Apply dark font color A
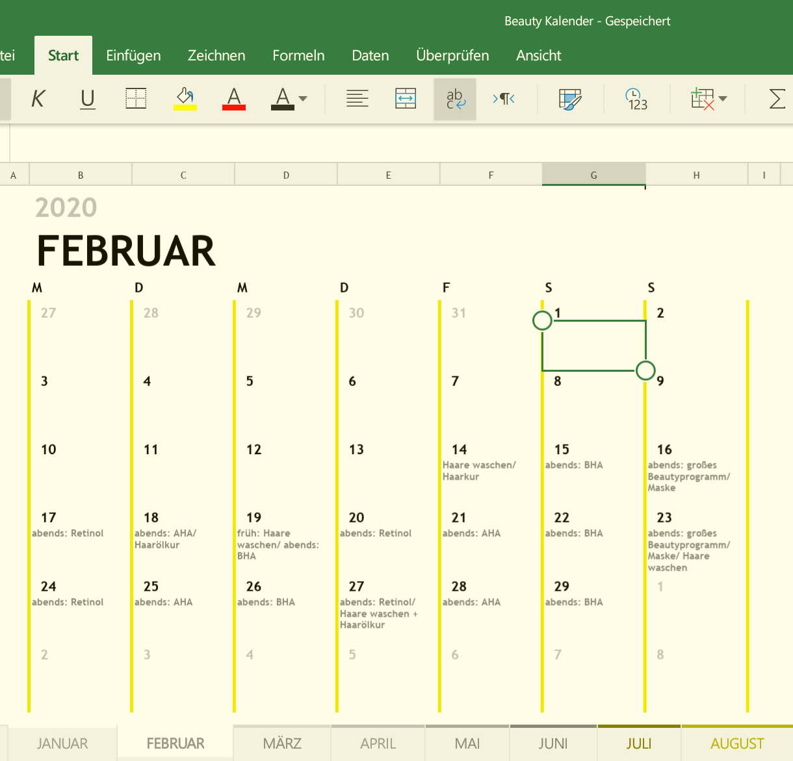 pyautogui.click(x=282, y=99)
